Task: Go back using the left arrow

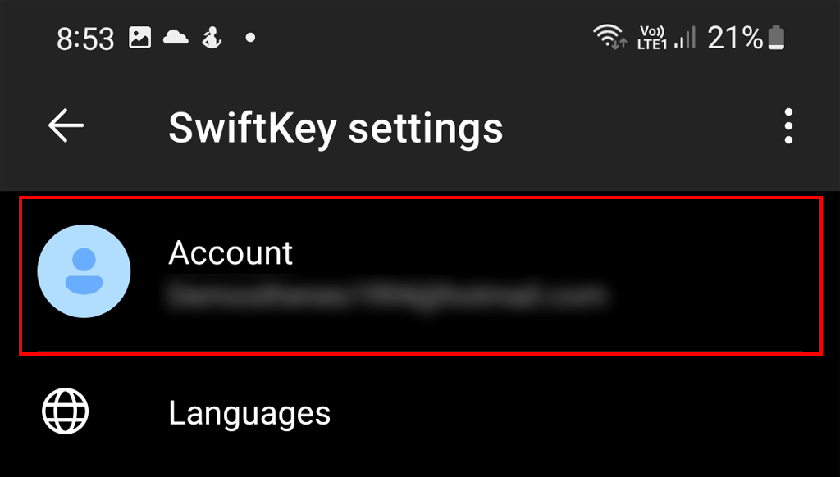Action: pyautogui.click(x=66, y=126)
